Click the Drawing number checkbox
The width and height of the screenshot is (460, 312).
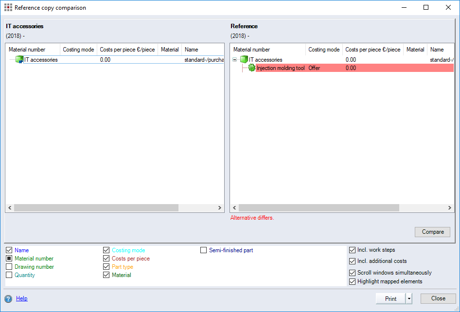(x=9, y=266)
